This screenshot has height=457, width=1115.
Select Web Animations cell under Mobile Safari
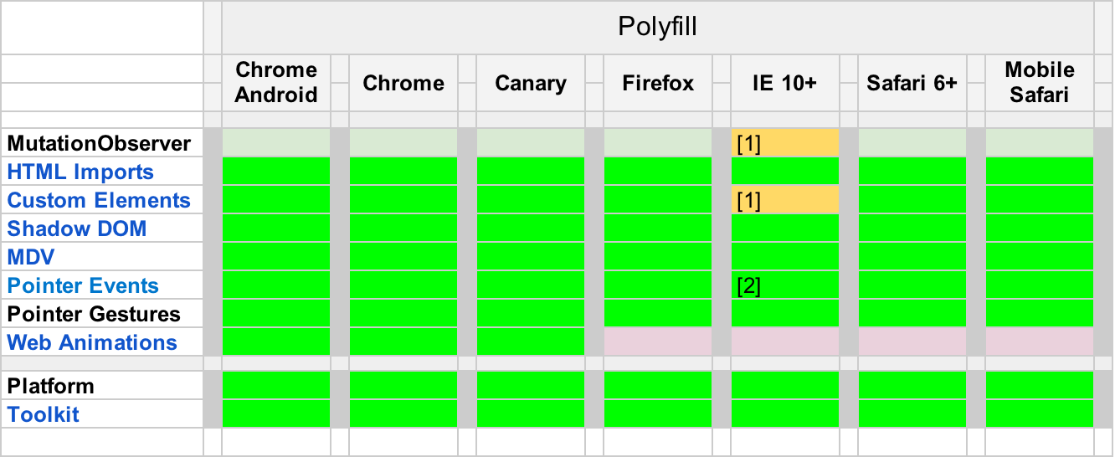tap(1040, 341)
